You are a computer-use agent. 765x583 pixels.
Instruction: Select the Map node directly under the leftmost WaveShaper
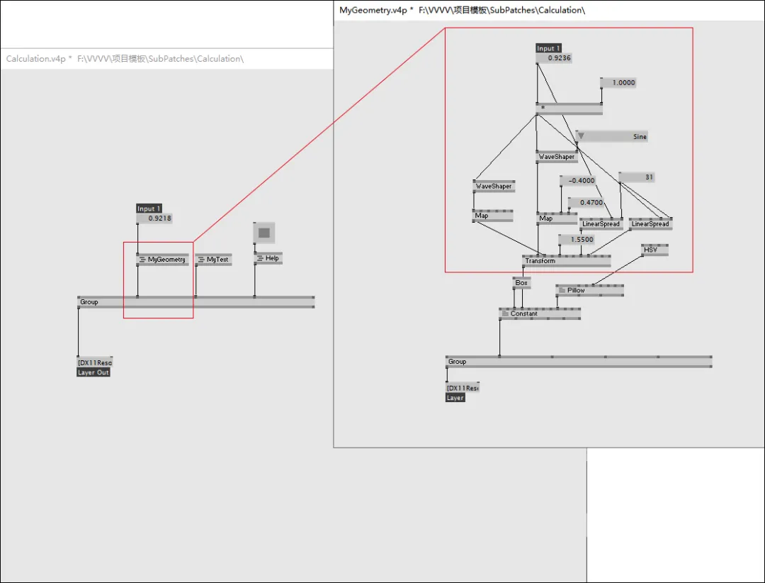pos(493,216)
